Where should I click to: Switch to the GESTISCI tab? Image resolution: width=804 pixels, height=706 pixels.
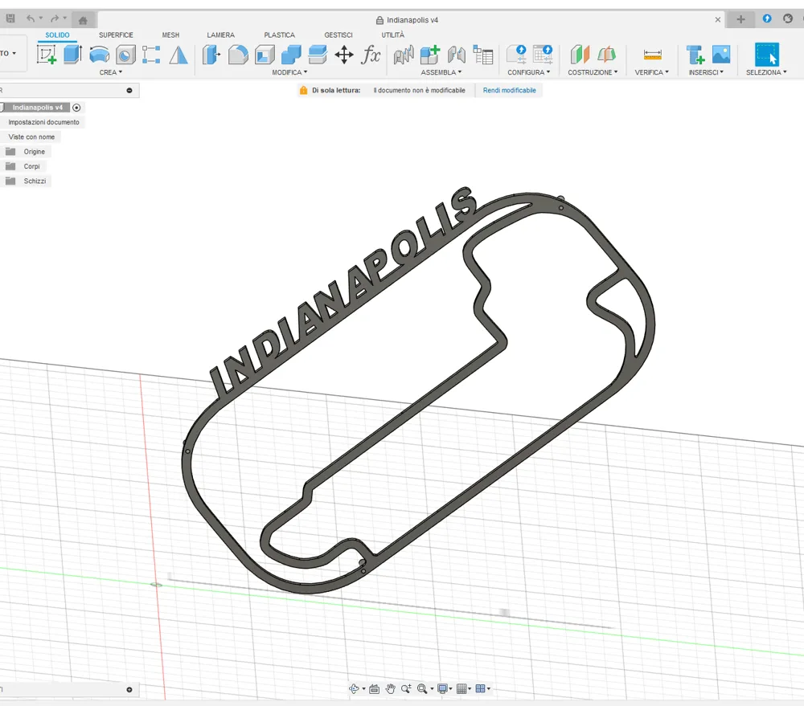[338, 35]
